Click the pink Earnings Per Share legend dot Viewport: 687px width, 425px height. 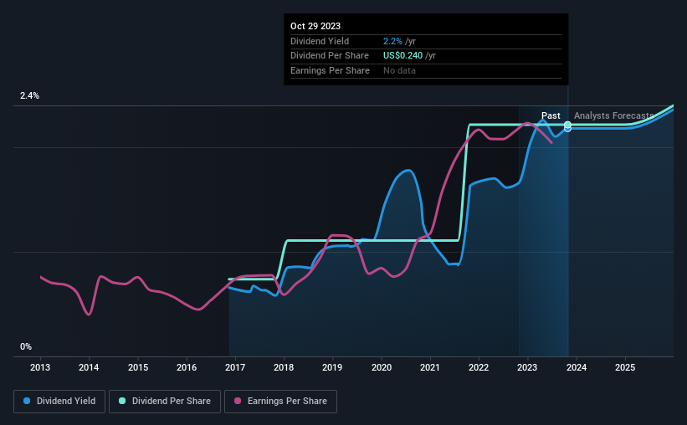click(238, 401)
